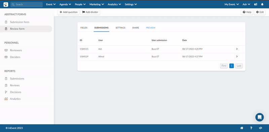Open the live chat bubble icon
This screenshot has height=132, width=269.
(x=260, y=117)
